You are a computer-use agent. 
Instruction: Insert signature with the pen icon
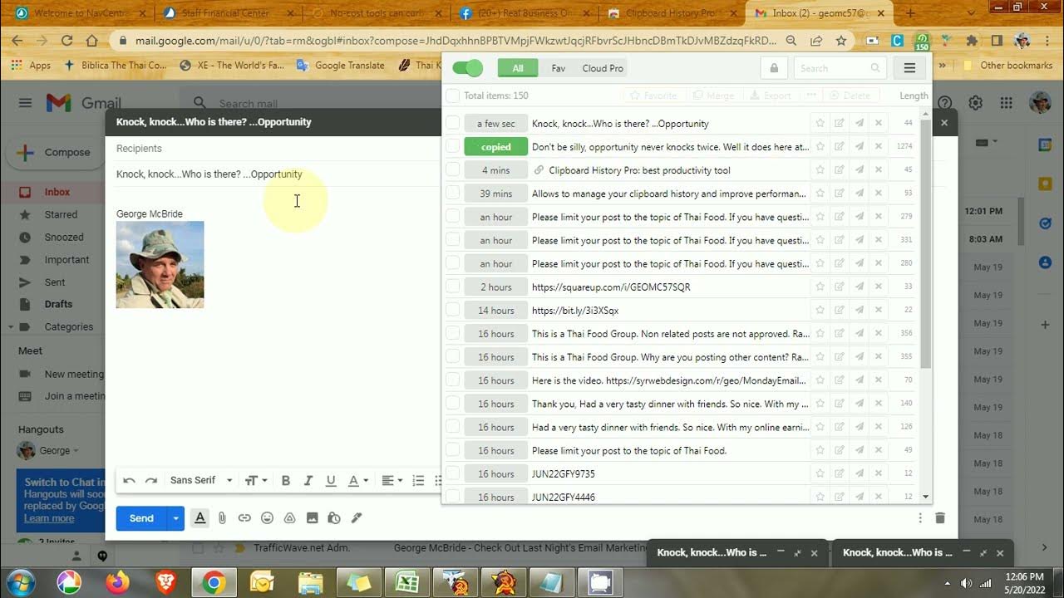[357, 517]
